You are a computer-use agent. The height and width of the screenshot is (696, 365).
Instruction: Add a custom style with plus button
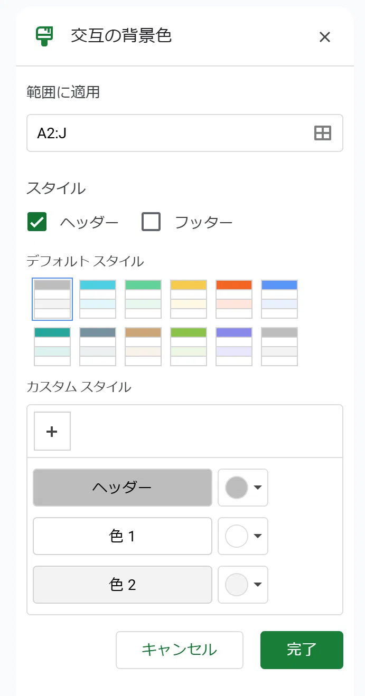(52, 431)
